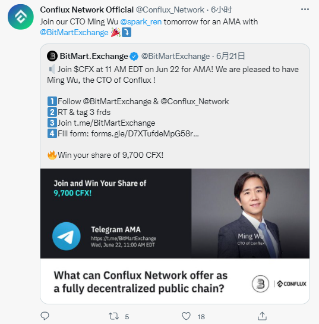Click the @Conflux_Network handle in header
The height and width of the screenshot is (324, 319).
[x=170, y=10]
